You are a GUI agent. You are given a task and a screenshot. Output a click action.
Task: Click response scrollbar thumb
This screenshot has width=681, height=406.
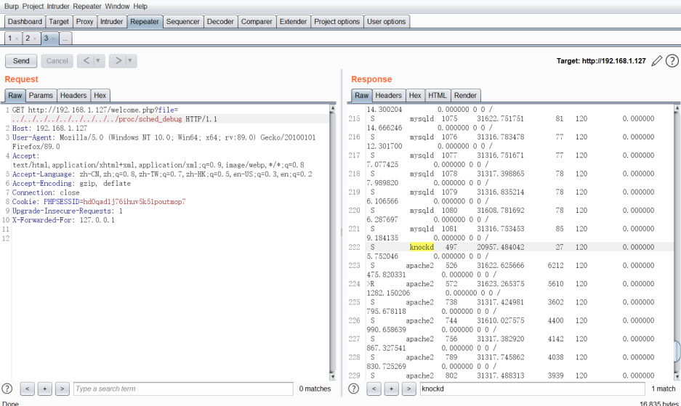(677, 352)
